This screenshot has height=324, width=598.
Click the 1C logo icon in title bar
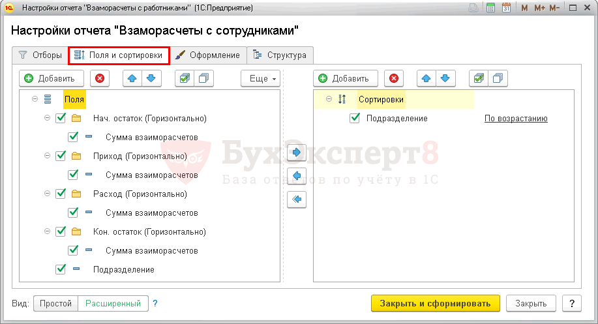click(8, 8)
